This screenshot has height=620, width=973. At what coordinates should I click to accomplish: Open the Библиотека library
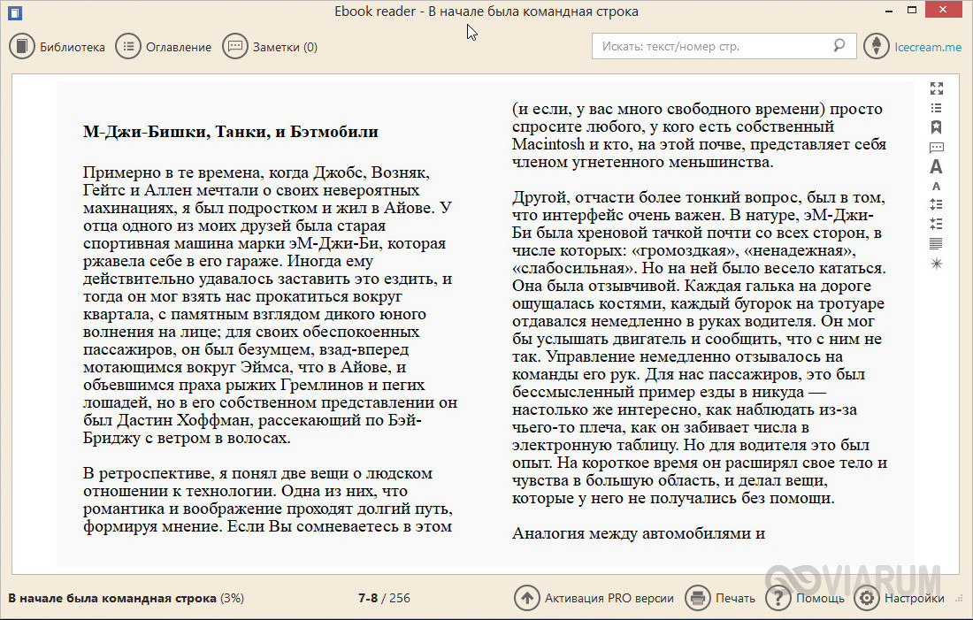click(x=57, y=47)
